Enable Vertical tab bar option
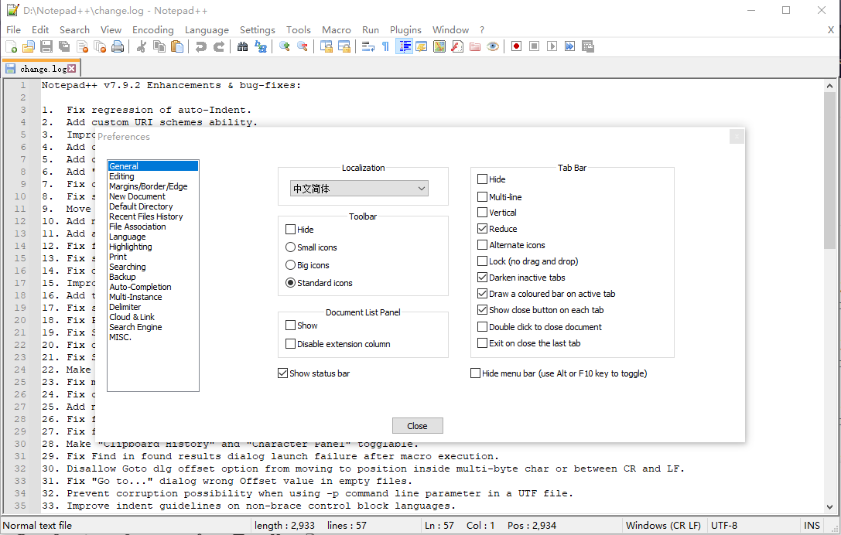The width and height of the screenshot is (841, 535). [x=482, y=213]
